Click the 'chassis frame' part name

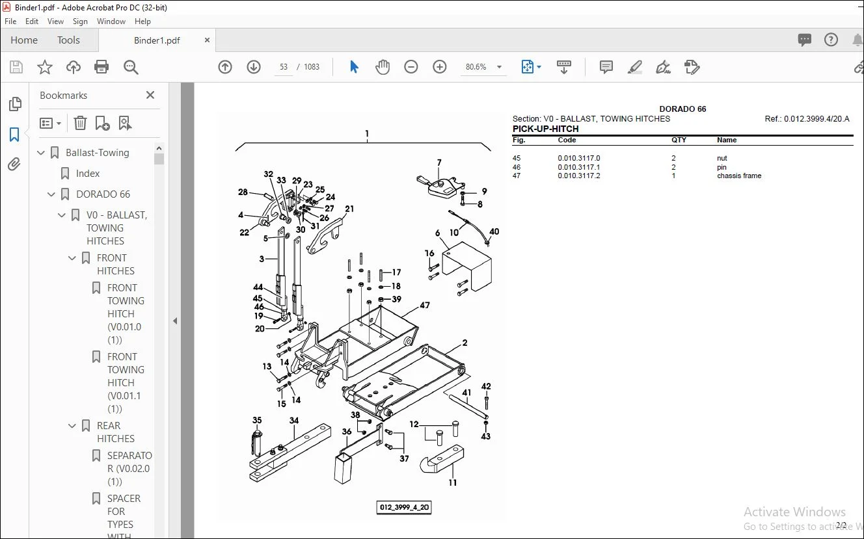(x=739, y=176)
